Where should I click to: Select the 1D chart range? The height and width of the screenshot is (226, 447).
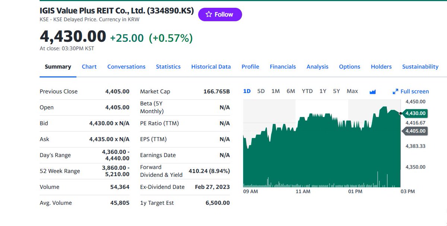(x=247, y=91)
